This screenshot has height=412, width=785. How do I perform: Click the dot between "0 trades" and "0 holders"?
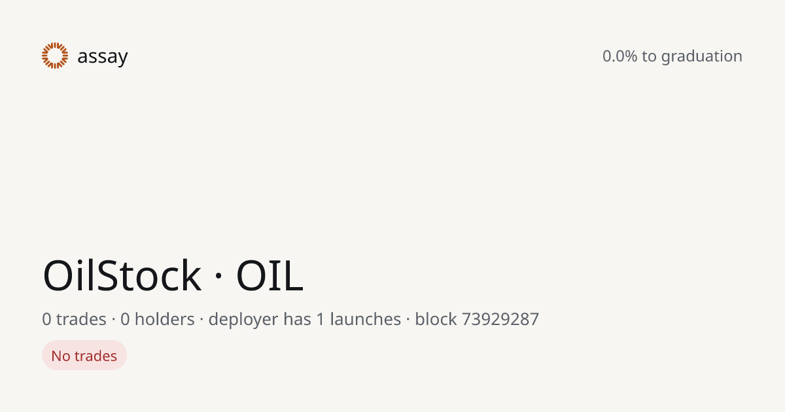(x=113, y=320)
